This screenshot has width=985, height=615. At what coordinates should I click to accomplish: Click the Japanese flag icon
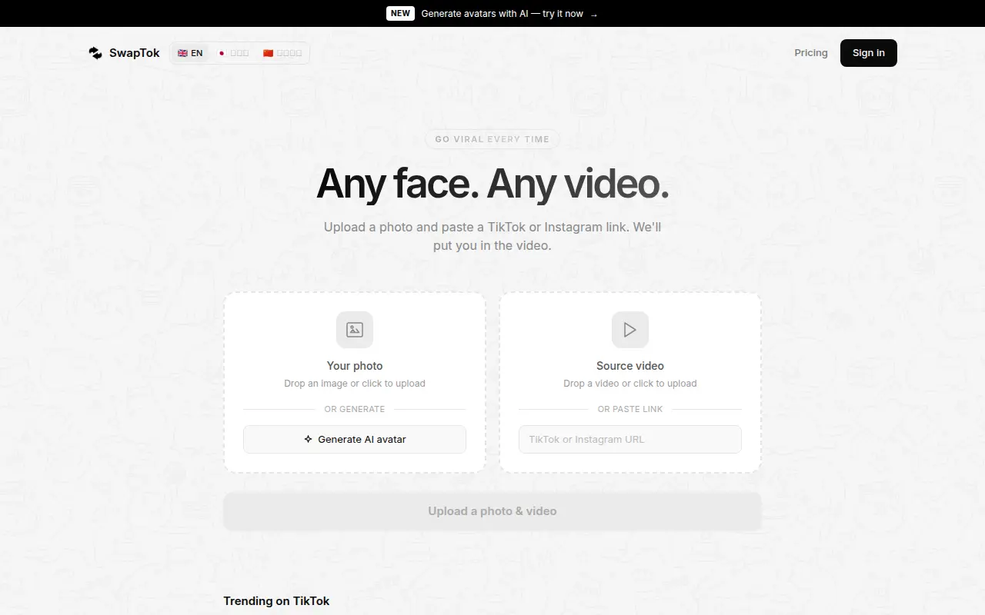point(222,53)
